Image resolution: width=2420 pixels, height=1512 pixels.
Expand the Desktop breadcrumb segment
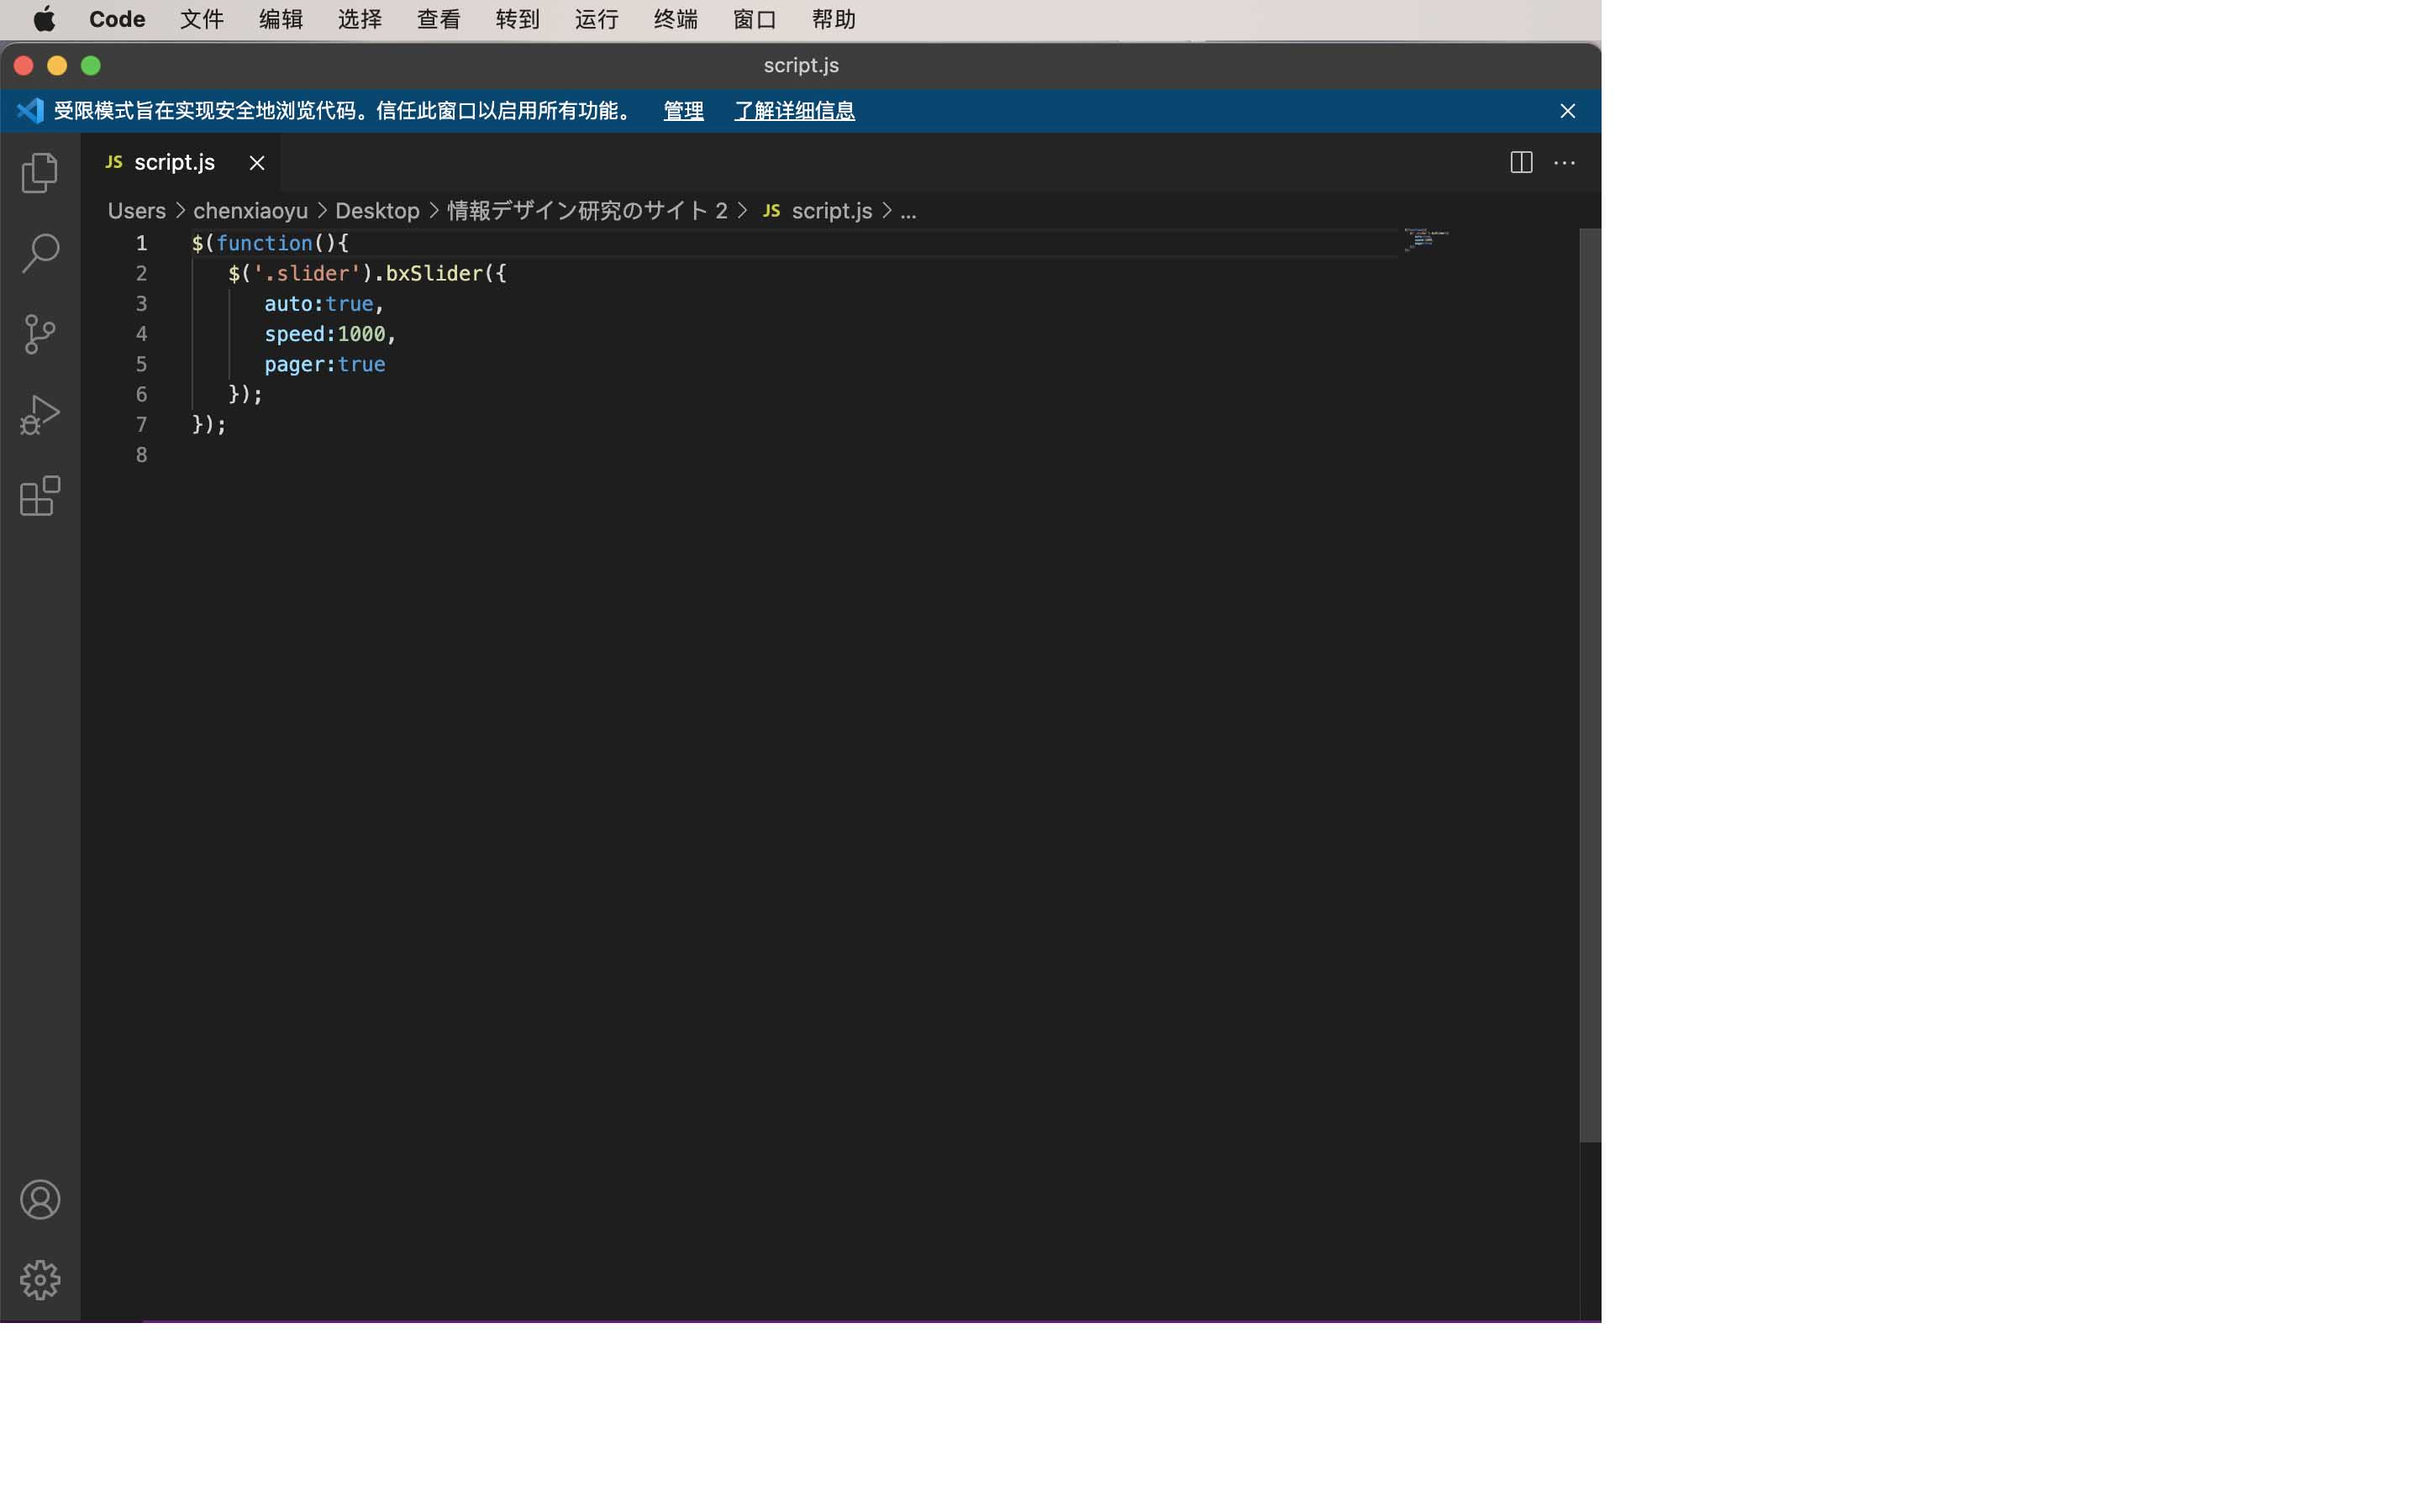click(x=377, y=211)
